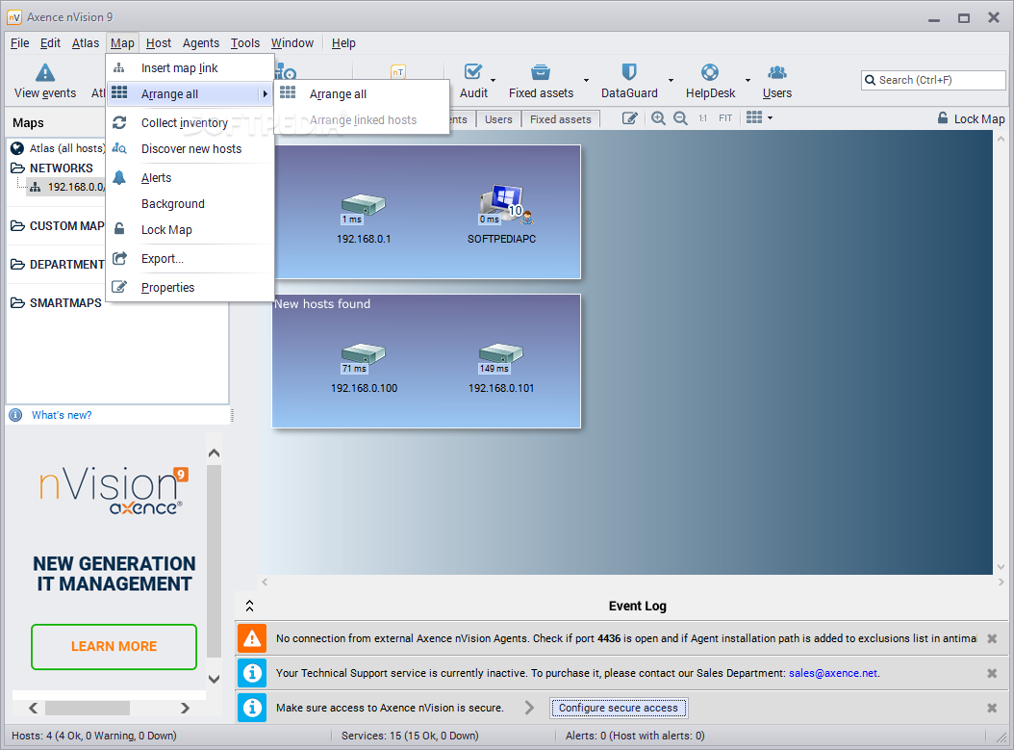This screenshot has width=1014, height=750.
Task: Click in the Search (Ctrl+F) field
Action: click(x=933, y=80)
